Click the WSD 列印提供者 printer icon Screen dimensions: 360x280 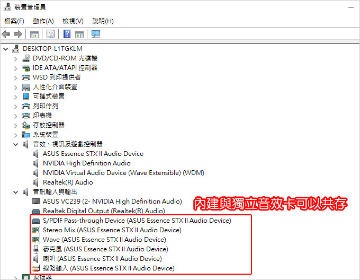[x=26, y=77]
